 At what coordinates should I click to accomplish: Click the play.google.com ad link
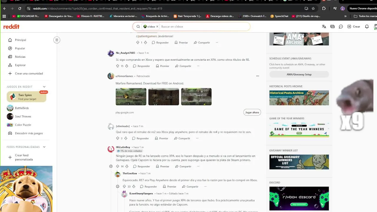click(125, 112)
